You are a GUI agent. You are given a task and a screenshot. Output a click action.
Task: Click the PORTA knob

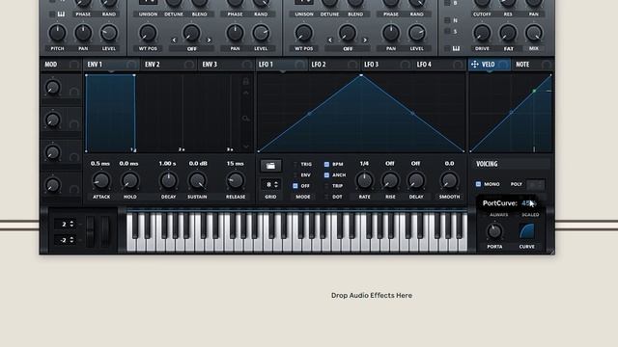click(494, 231)
